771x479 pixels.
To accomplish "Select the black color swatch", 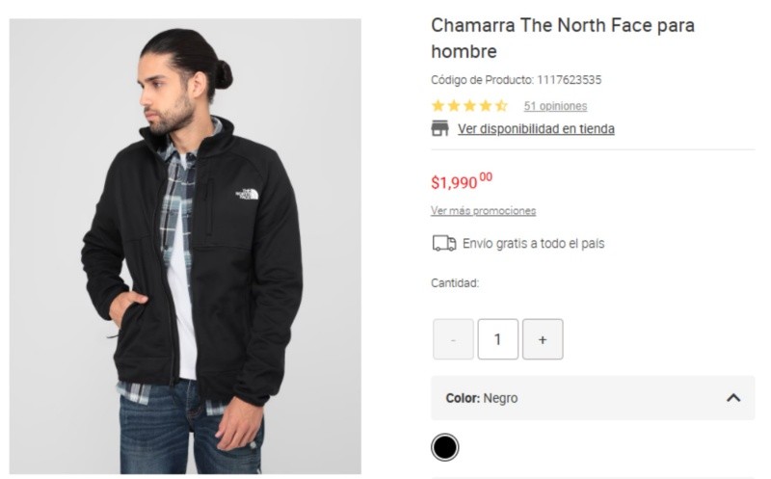I will [x=444, y=447].
